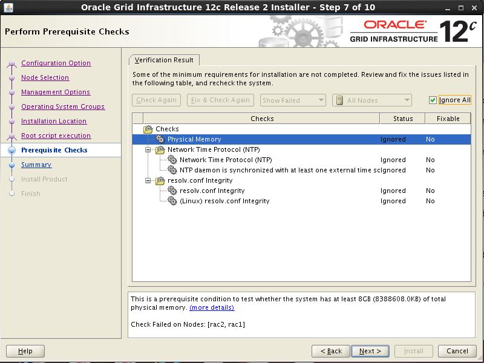Go back with the < Back button
Image resolution: width=484 pixels, height=363 pixels.
point(331,351)
